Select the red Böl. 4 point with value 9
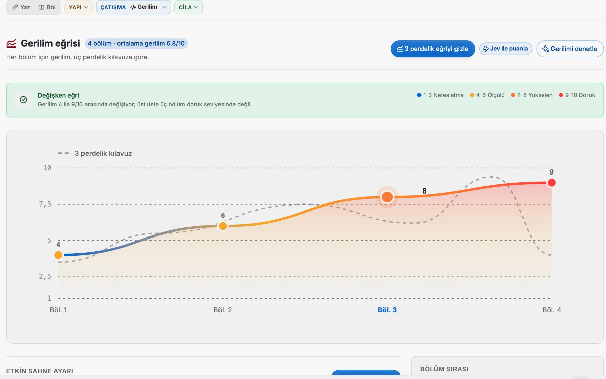Viewport: 606px width, 379px height. (552, 183)
